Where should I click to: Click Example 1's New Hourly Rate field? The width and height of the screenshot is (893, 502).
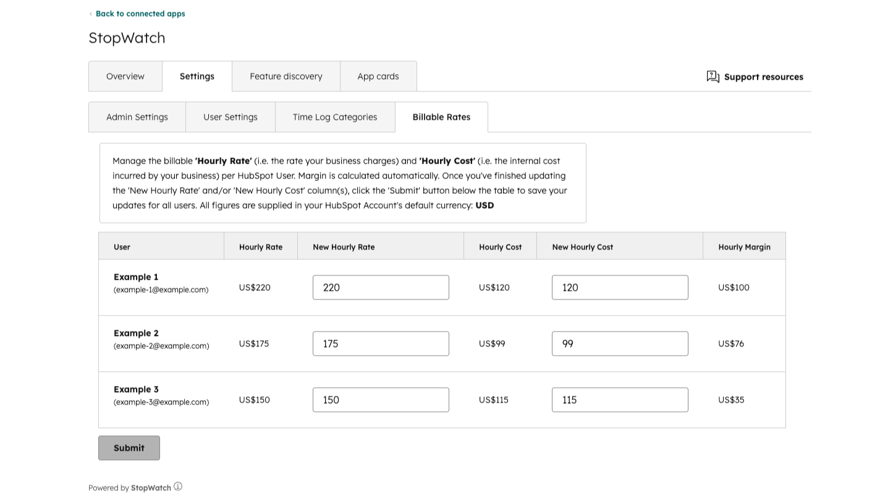(x=381, y=287)
